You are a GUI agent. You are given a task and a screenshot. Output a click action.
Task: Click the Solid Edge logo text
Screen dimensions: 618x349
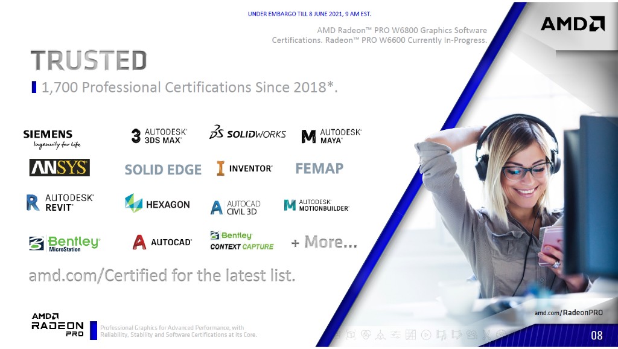coord(163,170)
